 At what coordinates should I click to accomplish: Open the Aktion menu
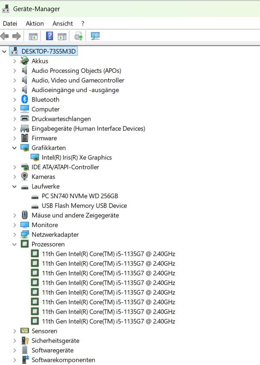point(35,24)
